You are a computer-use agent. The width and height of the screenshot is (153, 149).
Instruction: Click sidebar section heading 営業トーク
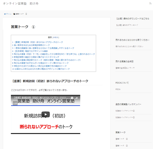coord(120,132)
